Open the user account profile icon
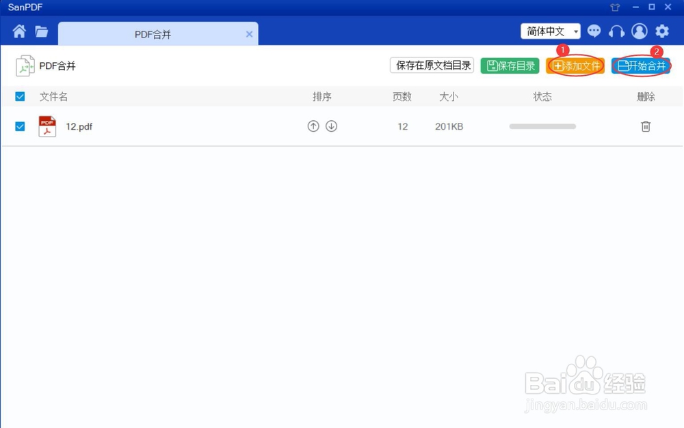Viewport: 684px width, 428px height. click(639, 31)
